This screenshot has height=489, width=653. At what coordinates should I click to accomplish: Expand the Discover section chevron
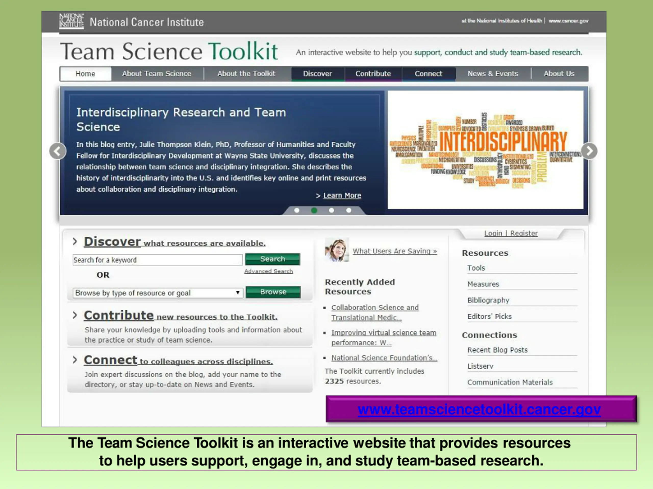75,241
